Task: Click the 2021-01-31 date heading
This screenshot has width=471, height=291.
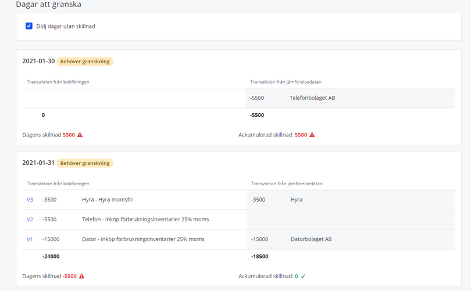Action: point(38,163)
